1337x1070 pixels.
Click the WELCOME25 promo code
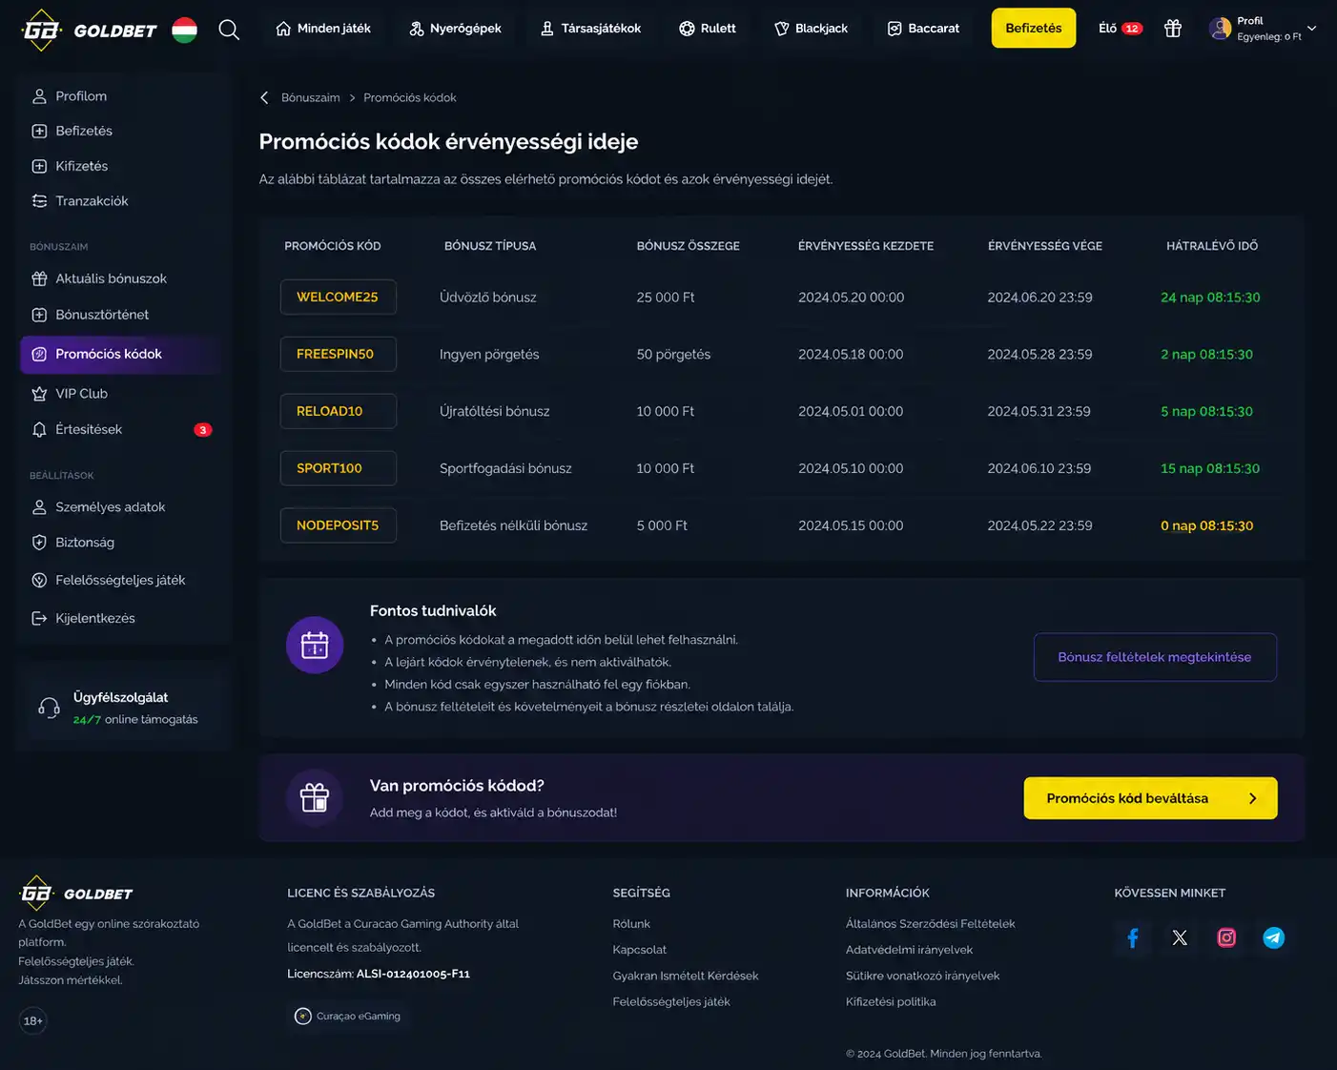[338, 297]
